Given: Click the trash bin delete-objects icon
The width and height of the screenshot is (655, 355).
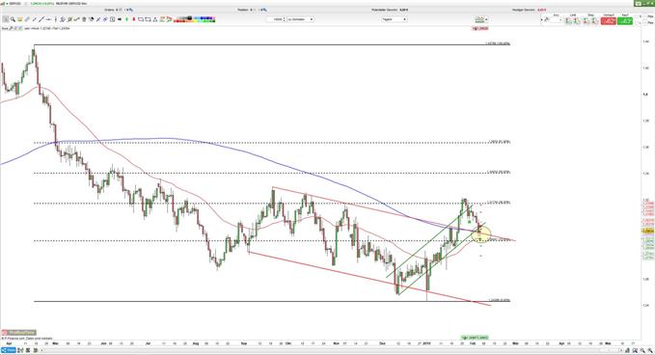Looking at the screenshot, I should pyautogui.click(x=84, y=19).
